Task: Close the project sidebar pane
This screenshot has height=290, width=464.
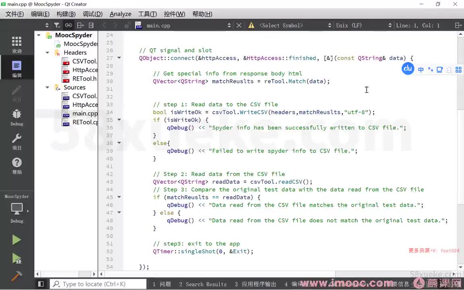Action: 91,25
